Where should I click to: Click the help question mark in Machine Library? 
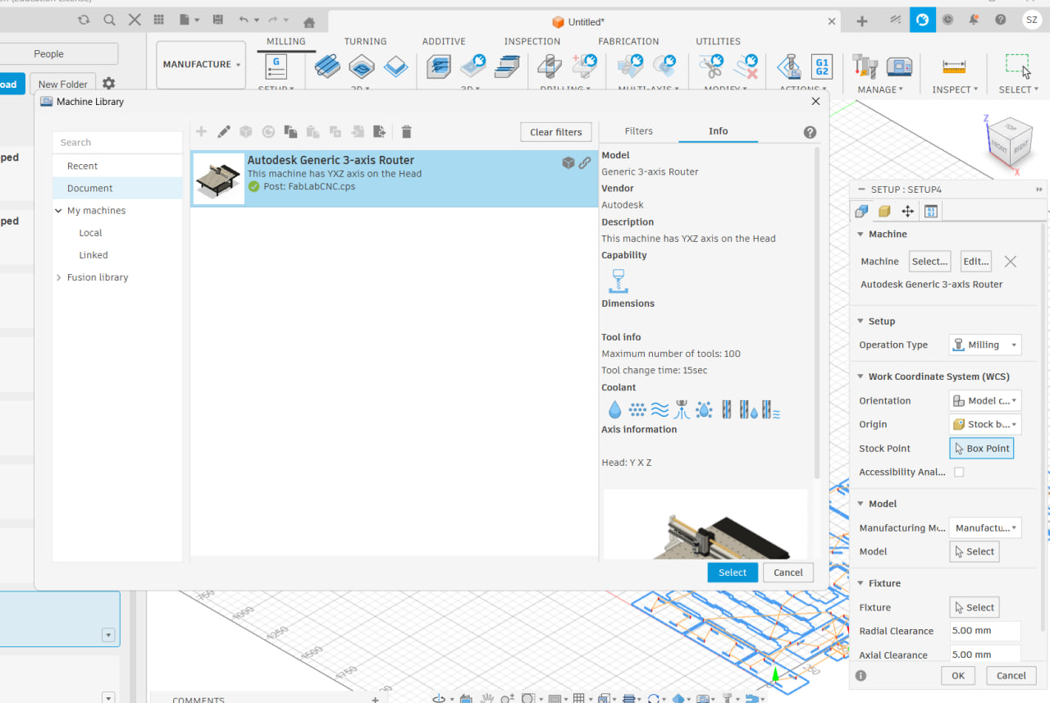click(810, 132)
